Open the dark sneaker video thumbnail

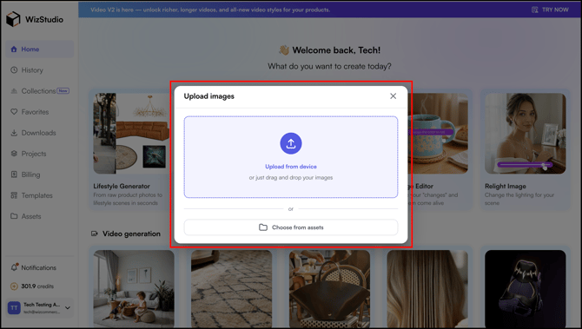point(526,288)
